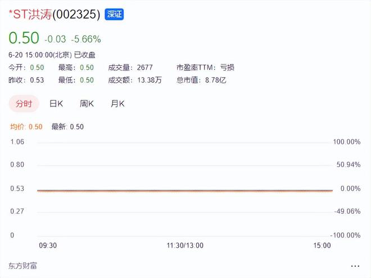Select the 分时 intraday chart tab
Screen dimensions: 371x278
point(24,104)
